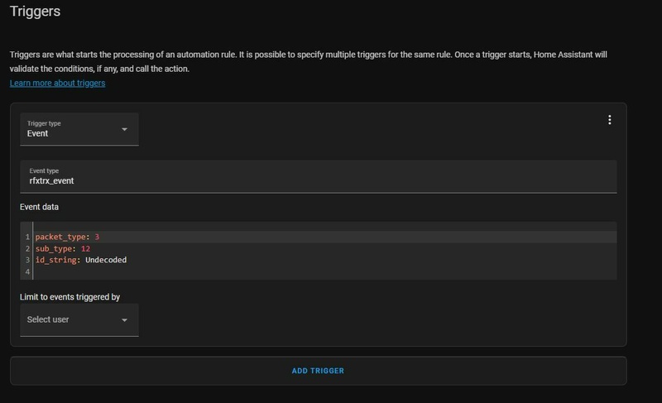
Task: Click the value 12 after sub_type
Action: [86, 248]
